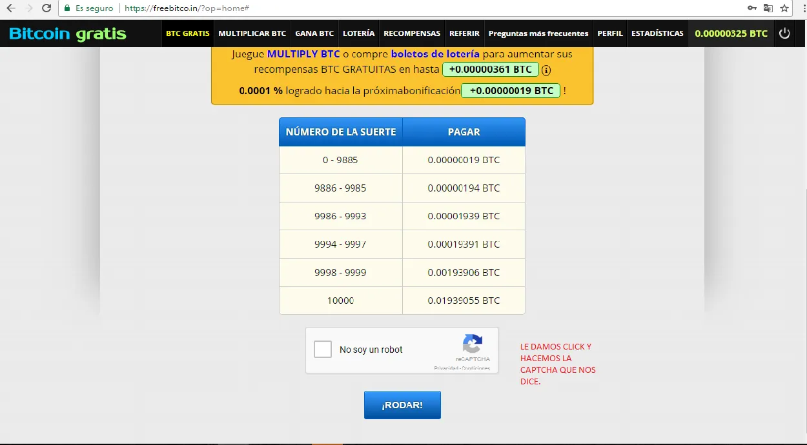Click the 0.0001 % progress text

pos(261,91)
